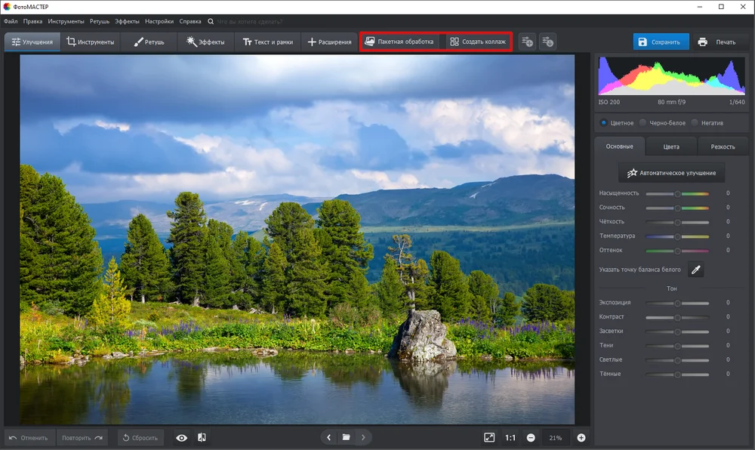Open the Эффекты menu in the menu bar
The width and height of the screenshot is (755, 450).
click(127, 21)
